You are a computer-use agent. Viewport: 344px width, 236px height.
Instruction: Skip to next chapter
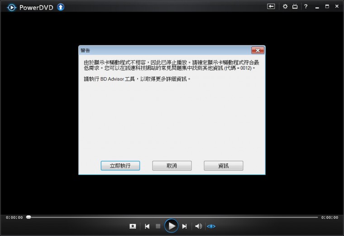coord(185,227)
